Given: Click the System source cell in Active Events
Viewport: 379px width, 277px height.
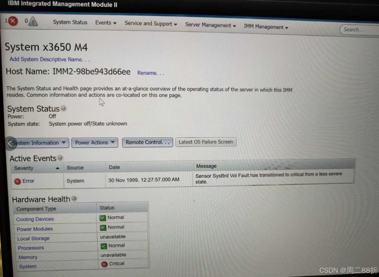Looking at the screenshot, I should click(x=75, y=181).
